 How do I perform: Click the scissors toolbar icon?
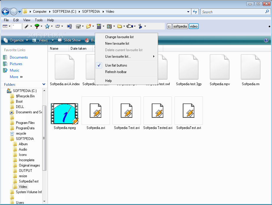(x=140, y=26)
